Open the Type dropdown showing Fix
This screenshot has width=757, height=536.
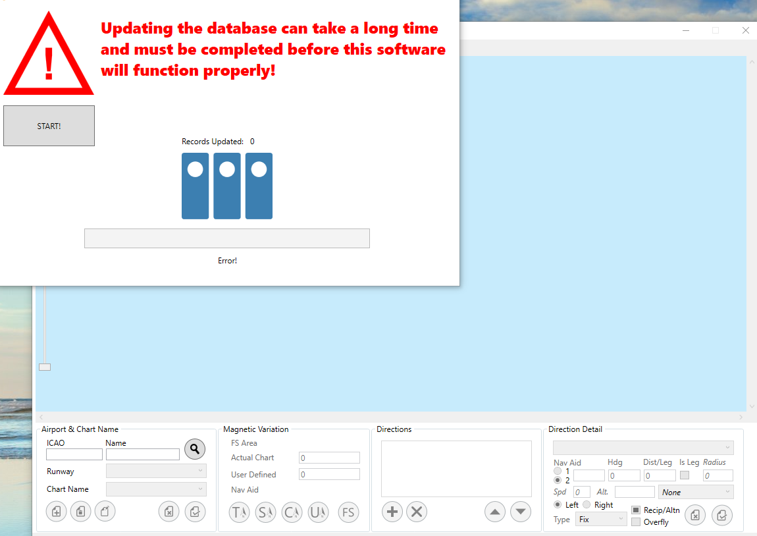[x=602, y=520]
